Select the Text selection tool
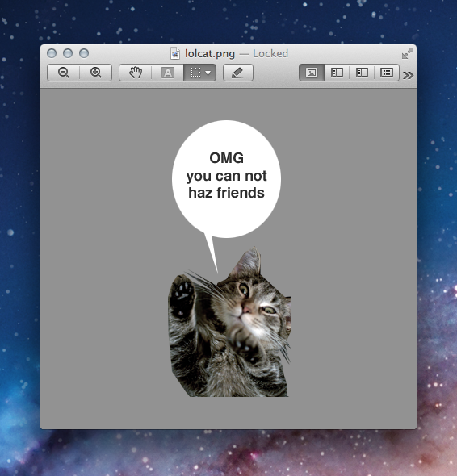Image resolution: width=457 pixels, height=476 pixels. tap(167, 73)
